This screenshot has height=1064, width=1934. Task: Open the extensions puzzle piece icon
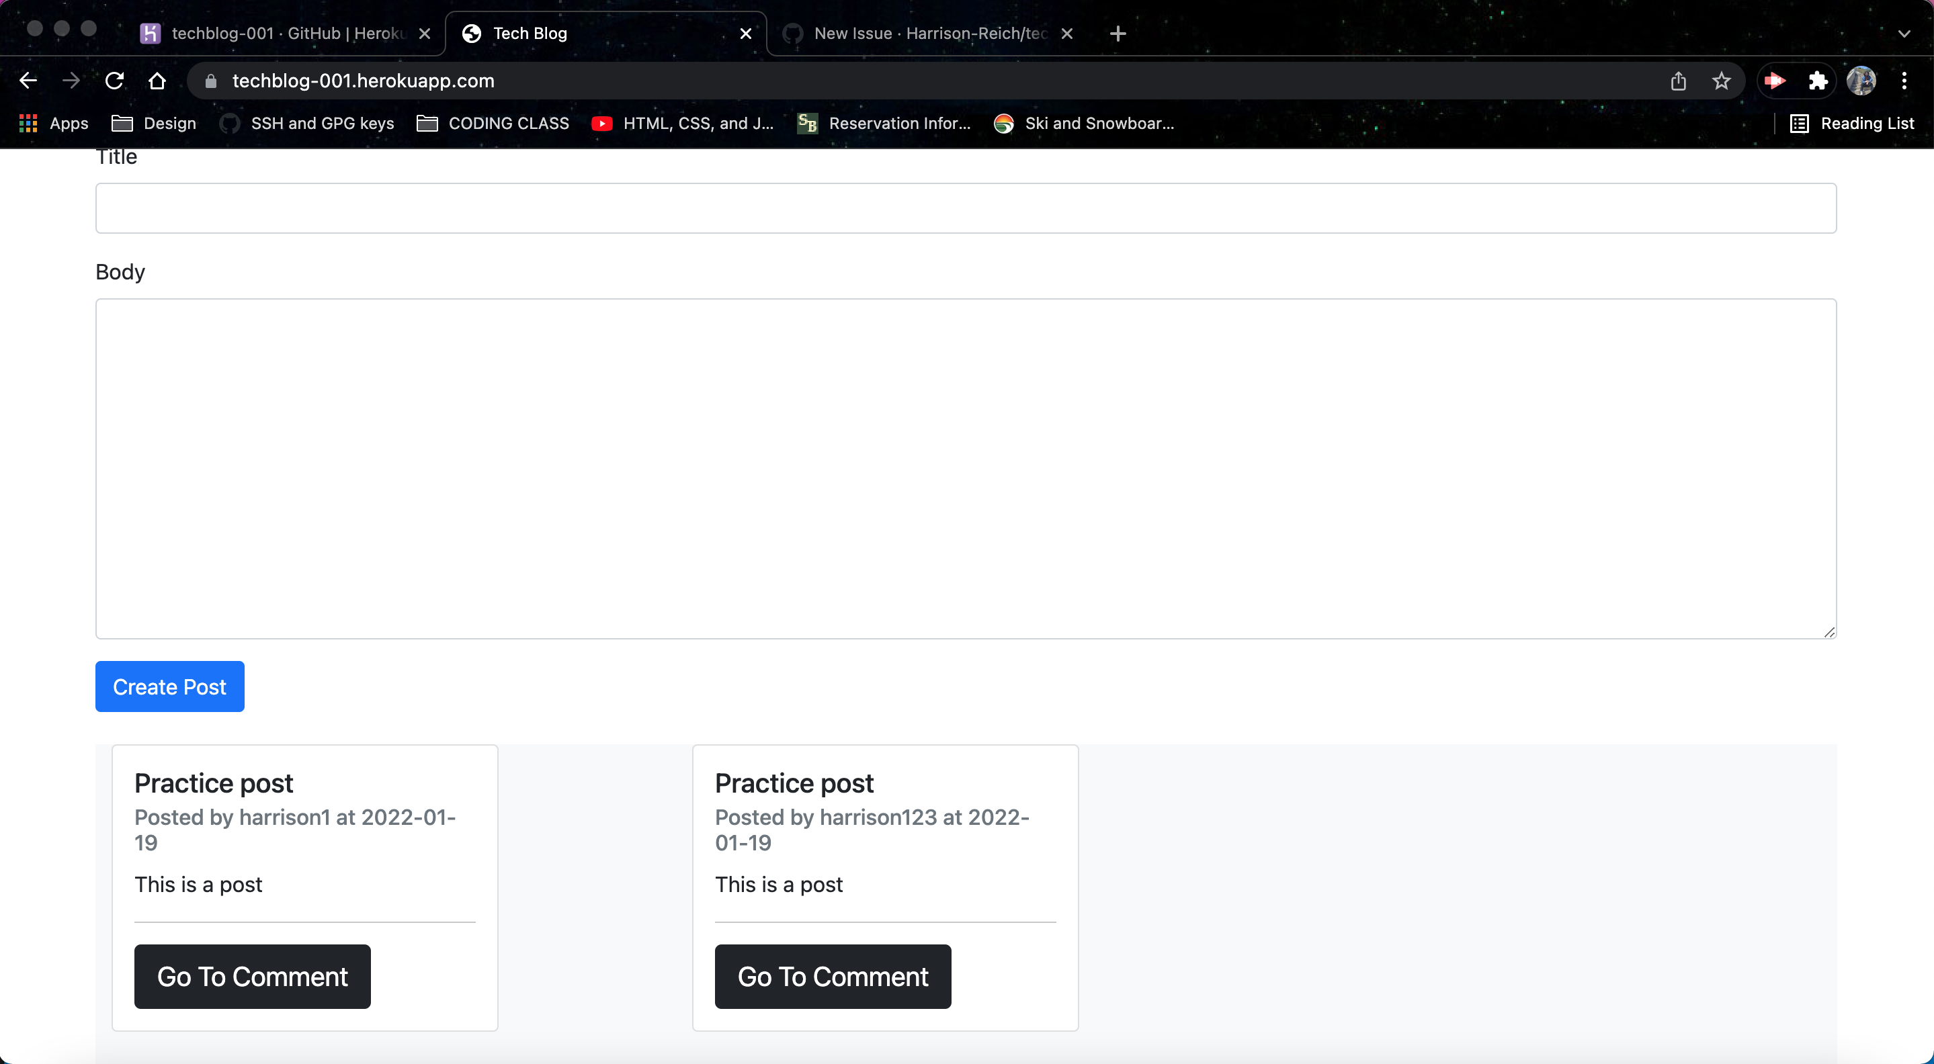(1818, 81)
